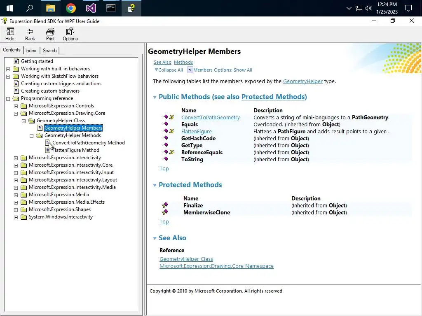This screenshot has height=316, width=422.
Task: Open FlattenFigure method link
Action: pos(197,131)
